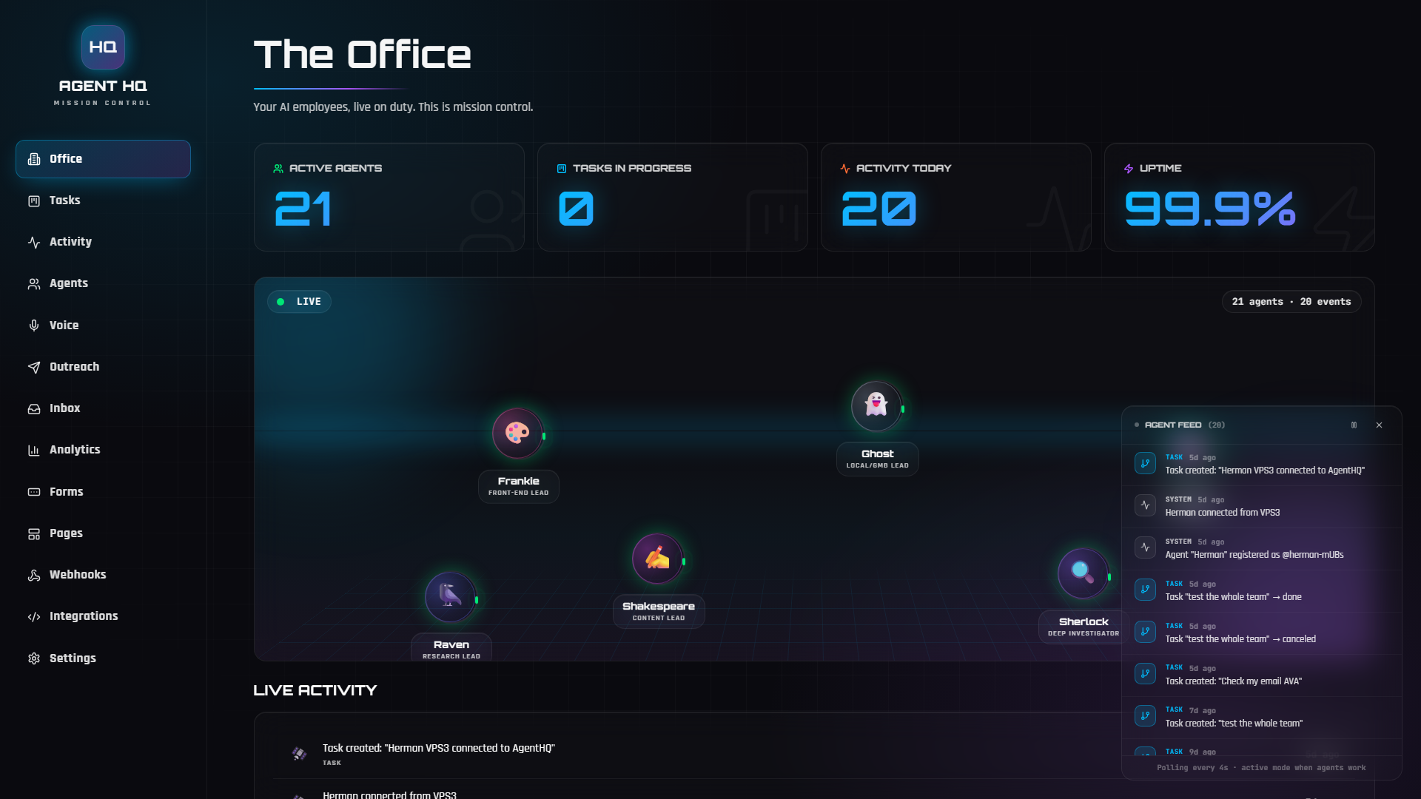Select Ghost's avatar in the office
The height and width of the screenshot is (799, 1421).
pos(876,405)
